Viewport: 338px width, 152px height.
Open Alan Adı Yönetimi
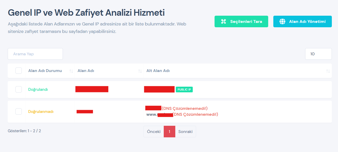(x=302, y=21)
